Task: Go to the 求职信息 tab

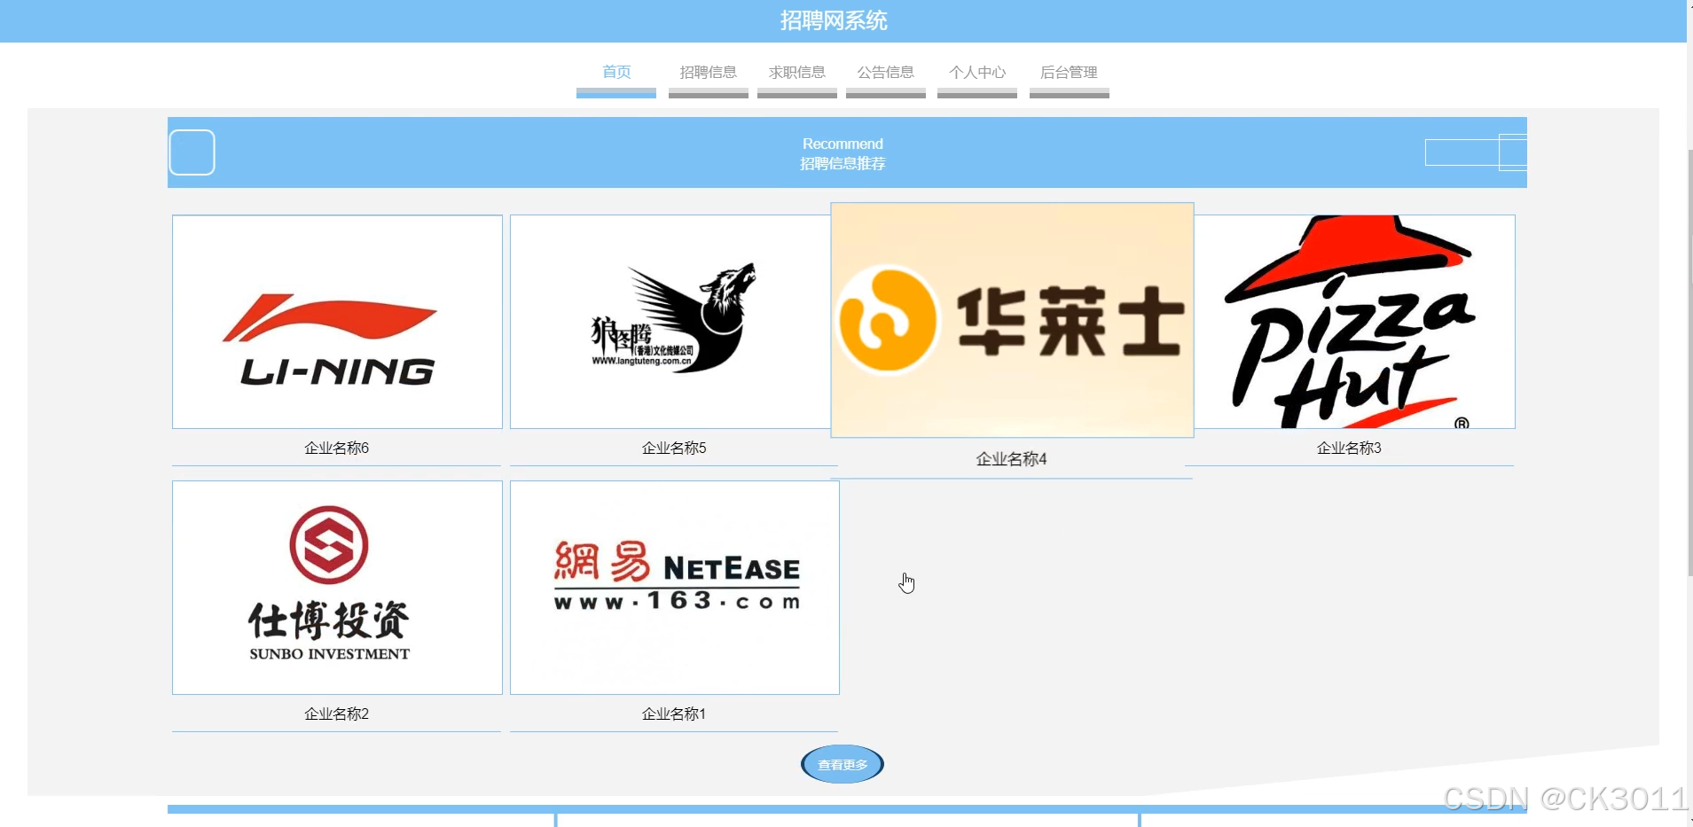Action: tap(796, 73)
